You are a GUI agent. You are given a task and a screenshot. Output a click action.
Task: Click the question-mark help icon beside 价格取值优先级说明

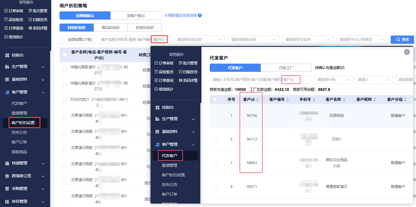[x=200, y=15]
